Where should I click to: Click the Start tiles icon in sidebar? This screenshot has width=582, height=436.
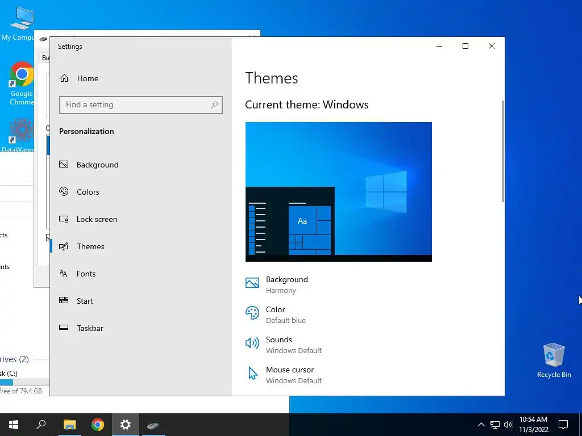(x=64, y=300)
